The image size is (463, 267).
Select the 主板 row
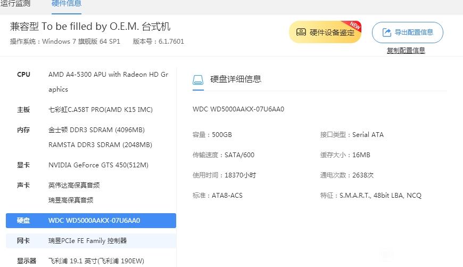pos(91,110)
